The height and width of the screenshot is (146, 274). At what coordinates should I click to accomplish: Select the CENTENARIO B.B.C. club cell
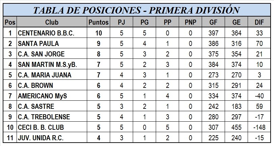(52, 33)
